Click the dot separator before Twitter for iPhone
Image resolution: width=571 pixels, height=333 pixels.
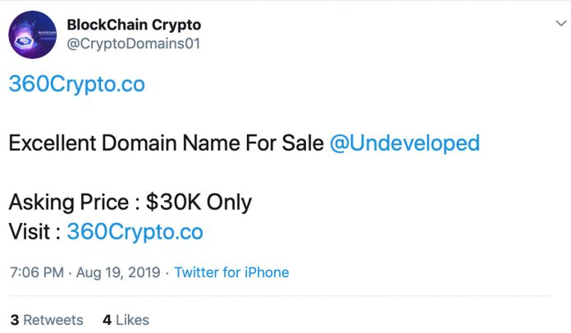pyautogui.click(x=167, y=272)
